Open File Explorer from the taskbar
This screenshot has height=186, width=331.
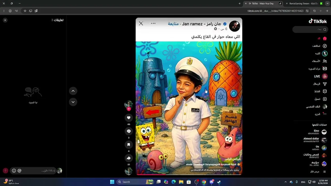point(181,182)
